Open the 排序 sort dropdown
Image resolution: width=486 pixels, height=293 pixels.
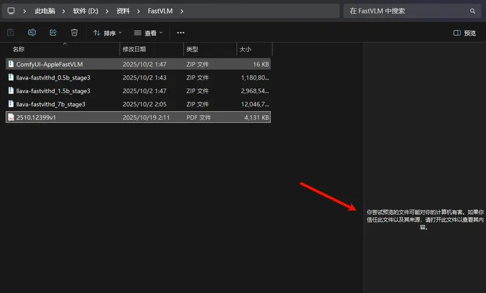coord(108,33)
